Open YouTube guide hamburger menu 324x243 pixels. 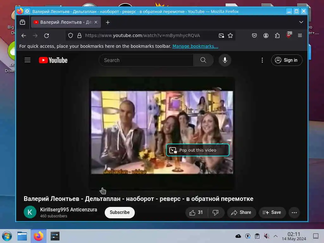[x=28, y=60]
